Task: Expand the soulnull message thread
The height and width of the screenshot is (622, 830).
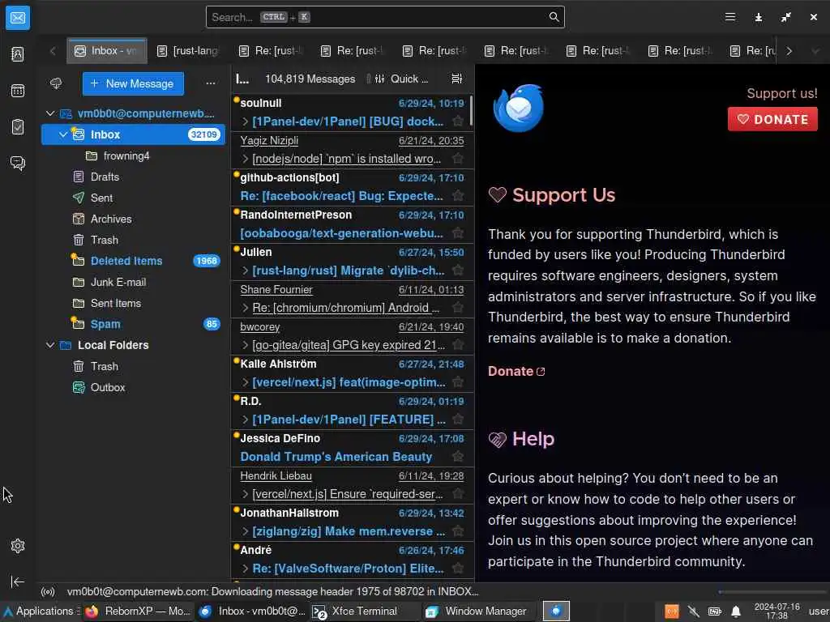Action: click(x=245, y=121)
